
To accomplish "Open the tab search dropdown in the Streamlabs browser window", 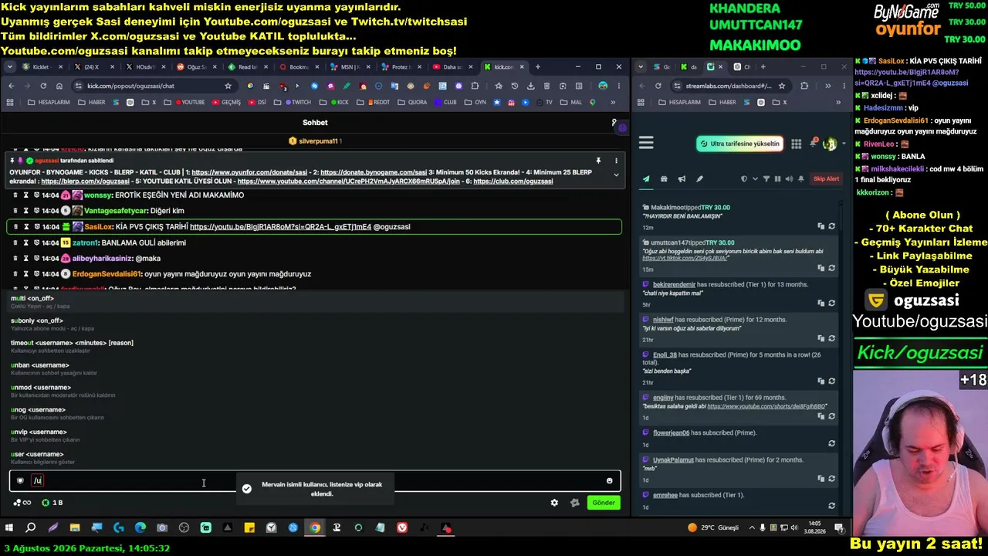I will 641,67.
